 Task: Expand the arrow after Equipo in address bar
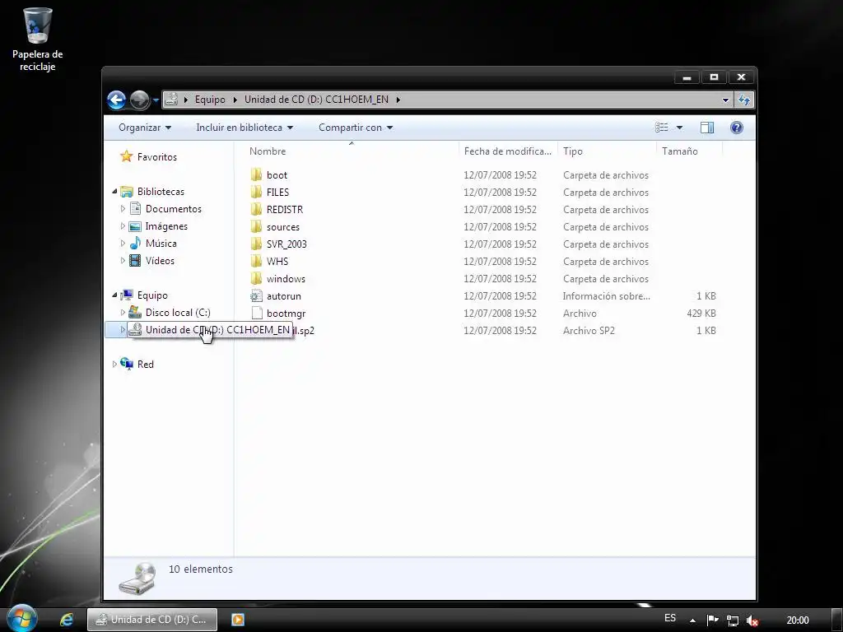pos(235,100)
